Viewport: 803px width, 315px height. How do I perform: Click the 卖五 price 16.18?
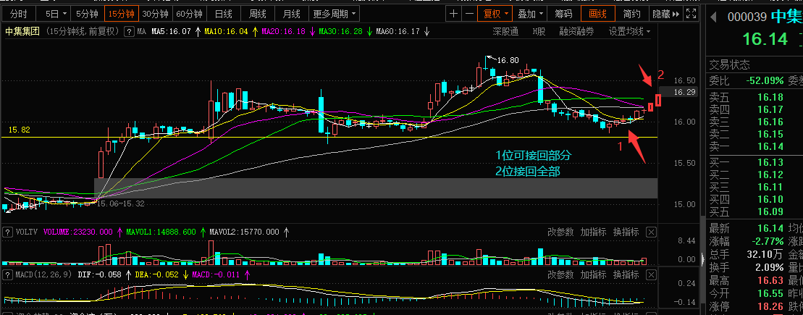[770, 97]
